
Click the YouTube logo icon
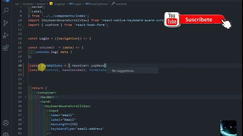(x=172, y=19)
